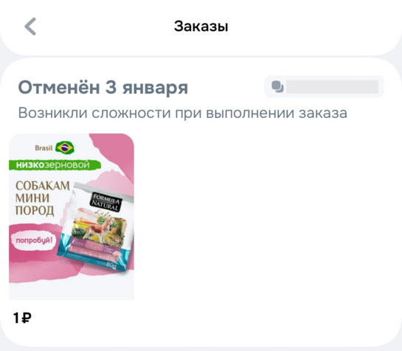Tap the '1 ₽' price label
Viewport: 402px width, 351px height.
point(22,318)
